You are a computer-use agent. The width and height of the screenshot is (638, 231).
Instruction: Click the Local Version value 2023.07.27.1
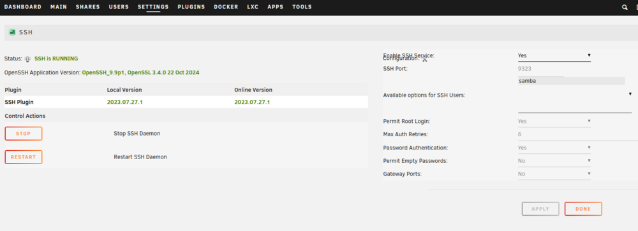coord(125,102)
